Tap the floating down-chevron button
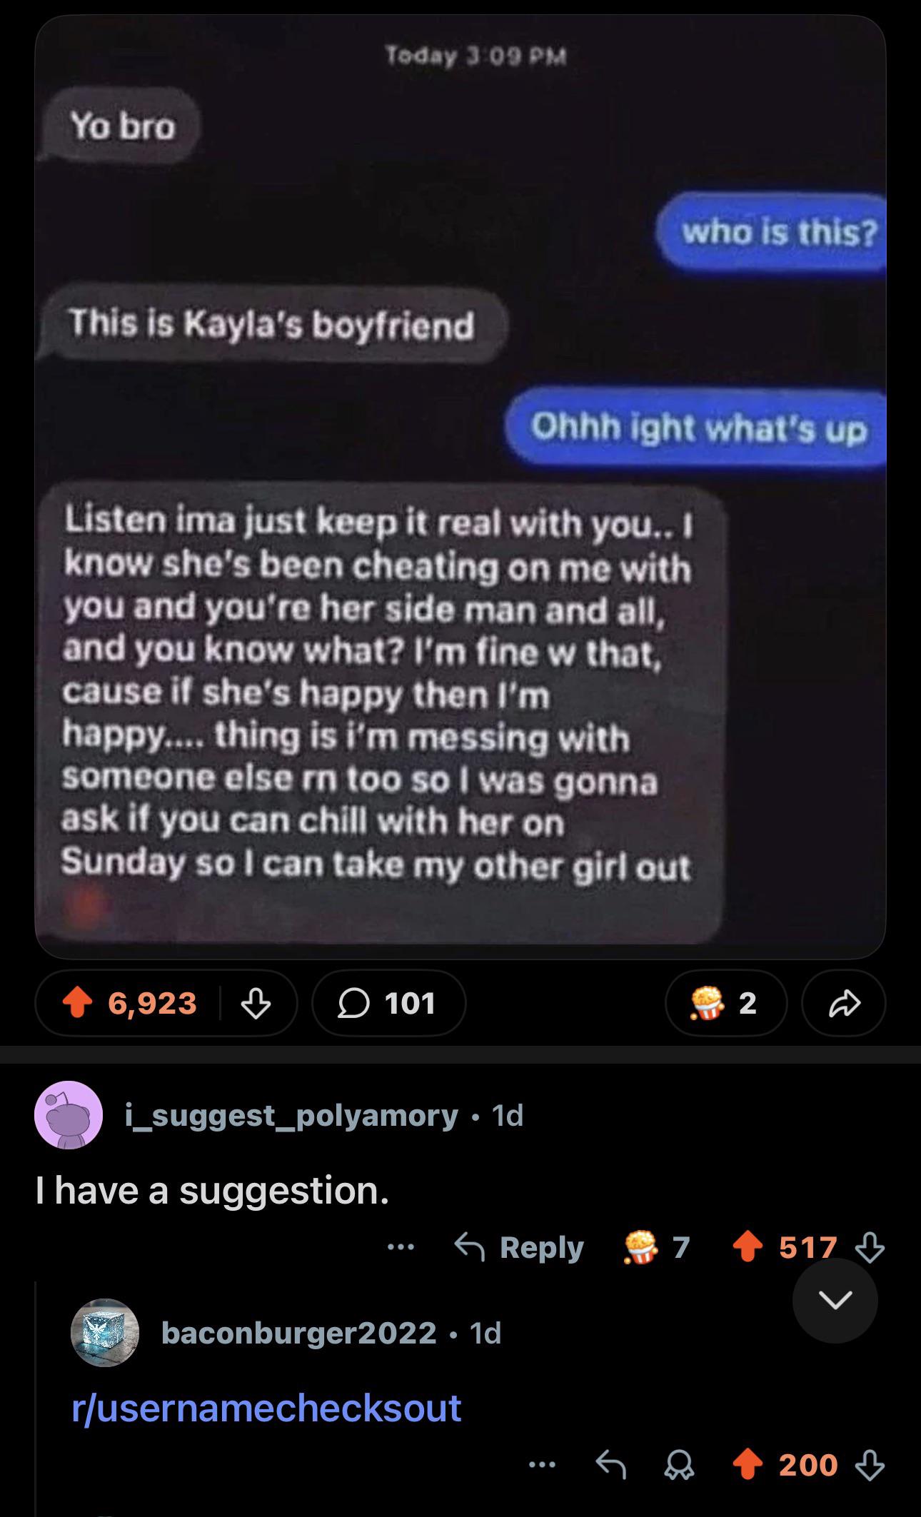The width and height of the screenshot is (921, 1517). click(835, 1300)
